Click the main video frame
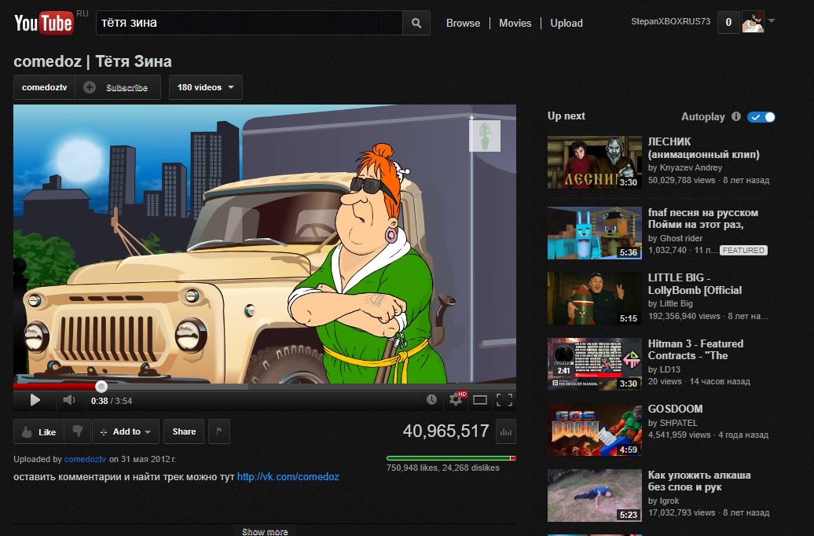 (x=265, y=244)
